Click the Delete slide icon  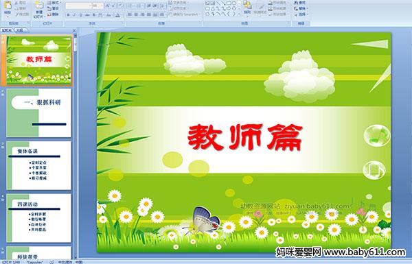[53, 14]
